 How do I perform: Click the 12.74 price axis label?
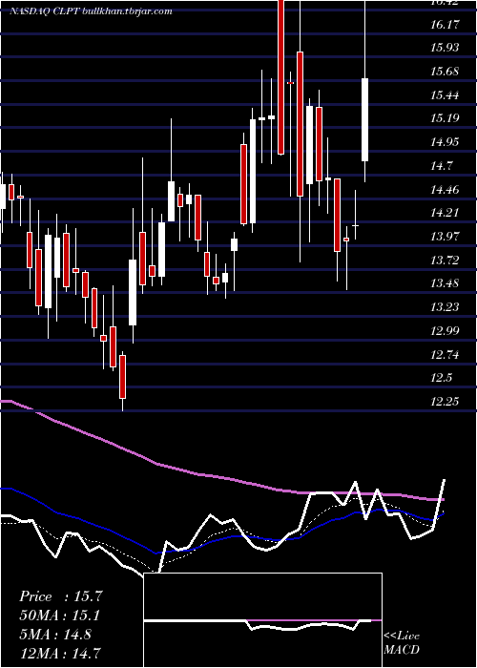click(445, 354)
